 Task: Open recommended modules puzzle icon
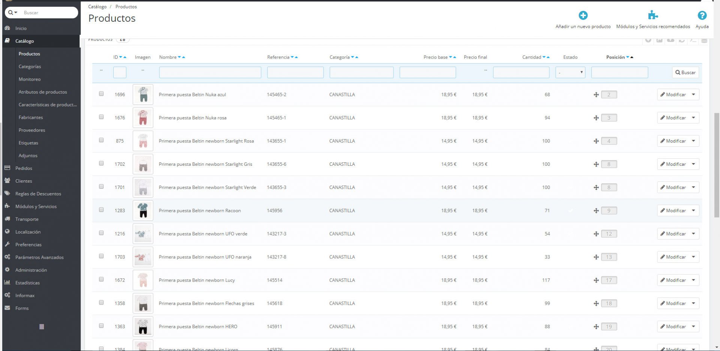(x=653, y=15)
